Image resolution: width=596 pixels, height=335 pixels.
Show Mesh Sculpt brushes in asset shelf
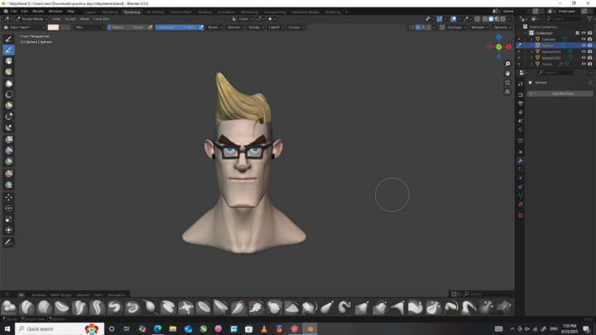pyautogui.click(x=60, y=294)
